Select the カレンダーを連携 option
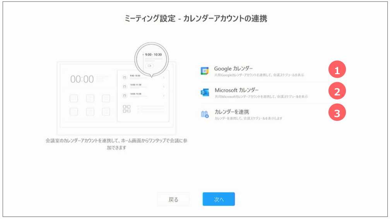The width and height of the screenshot is (390, 219). pos(273,114)
